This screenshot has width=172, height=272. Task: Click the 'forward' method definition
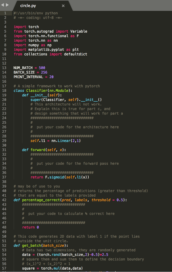coord(38,150)
